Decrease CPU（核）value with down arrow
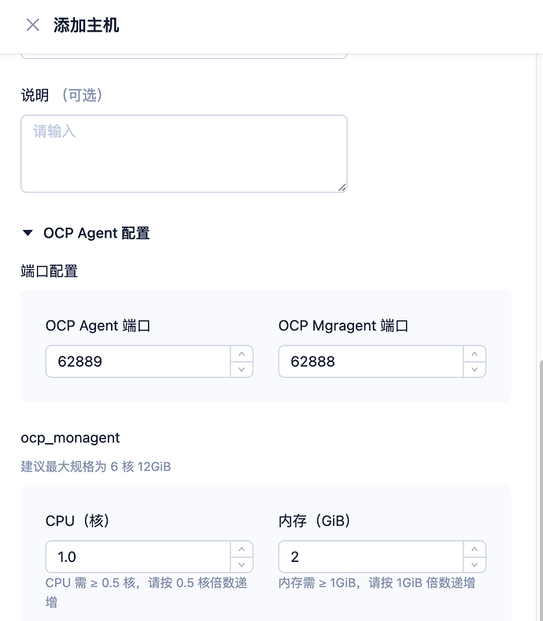This screenshot has width=543, height=621. pyautogui.click(x=242, y=564)
